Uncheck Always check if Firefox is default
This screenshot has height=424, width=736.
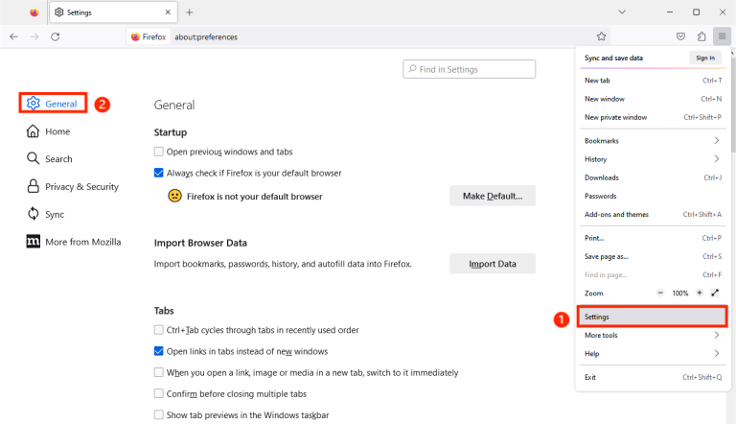pos(159,173)
